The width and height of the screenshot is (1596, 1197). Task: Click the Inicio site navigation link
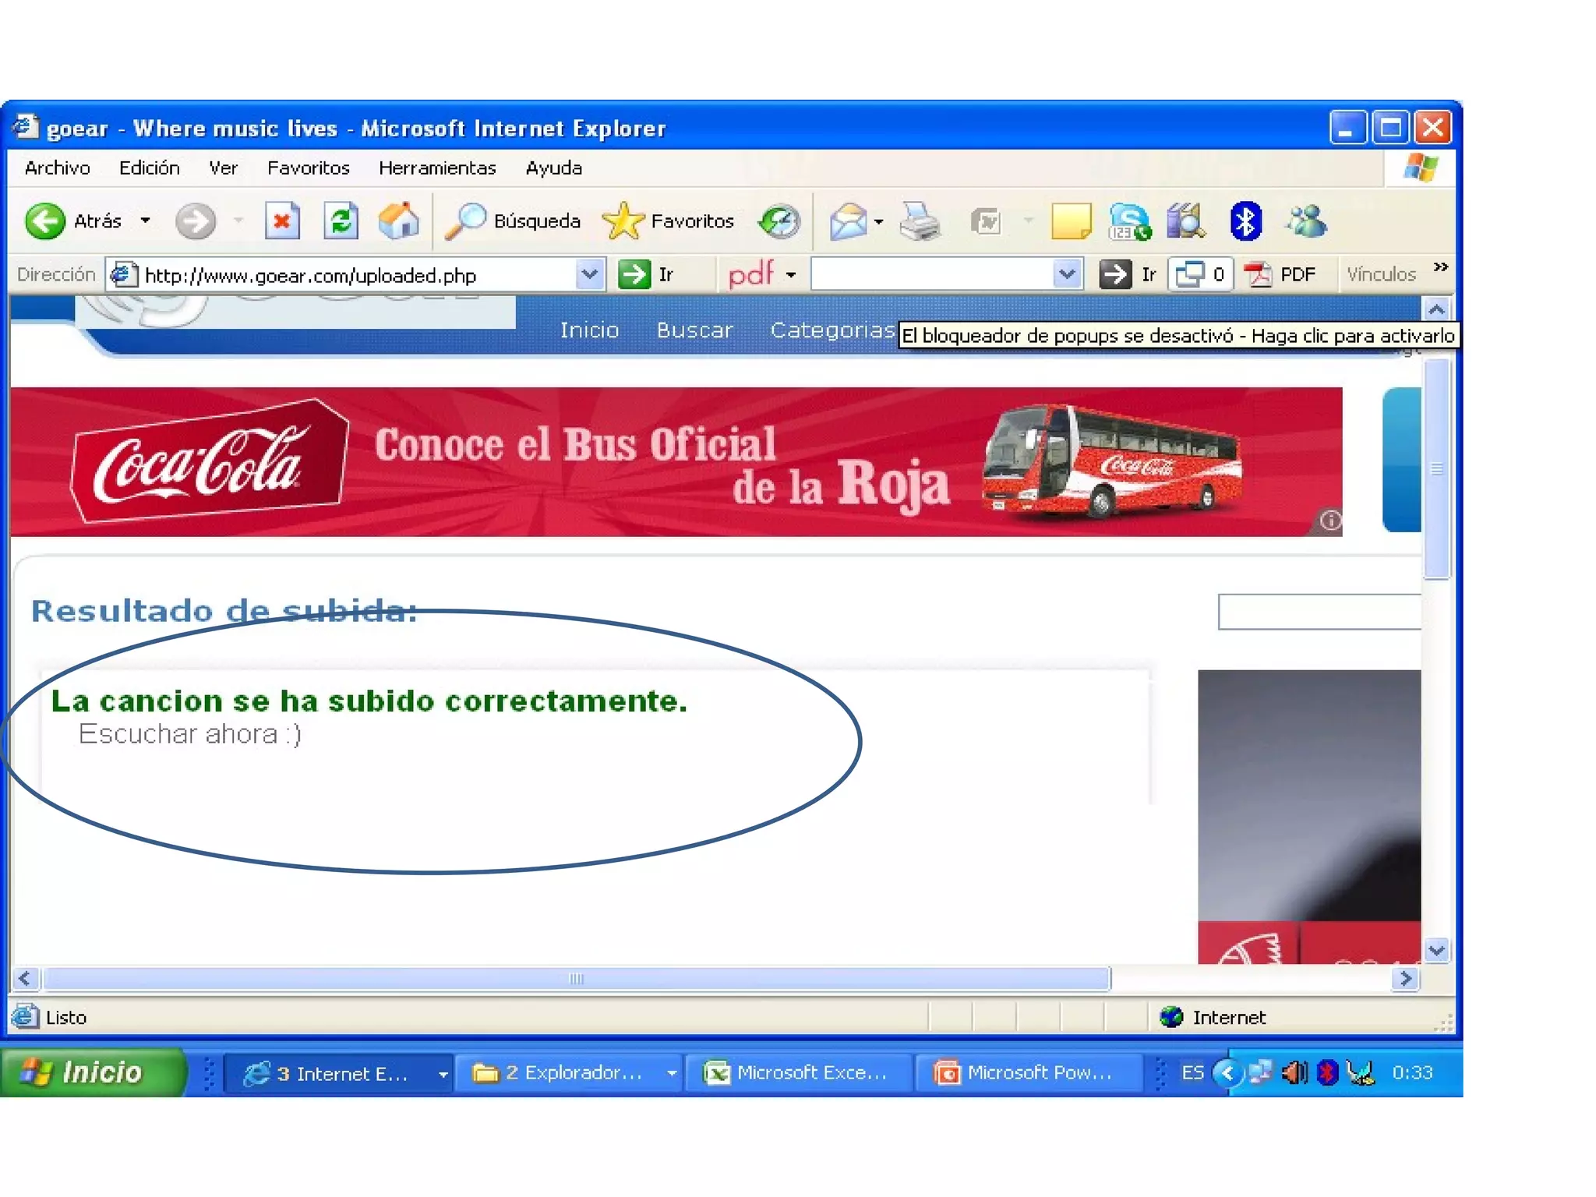point(589,330)
